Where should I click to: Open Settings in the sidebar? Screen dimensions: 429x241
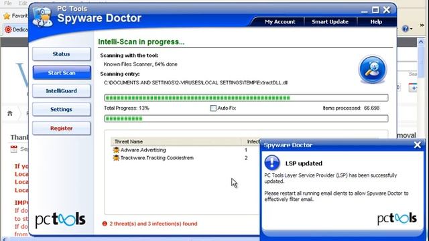point(62,109)
